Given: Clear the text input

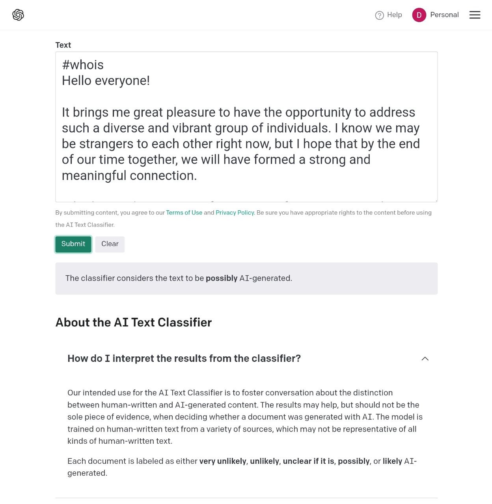Looking at the screenshot, I should pyautogui.click(x=110, y=244).
